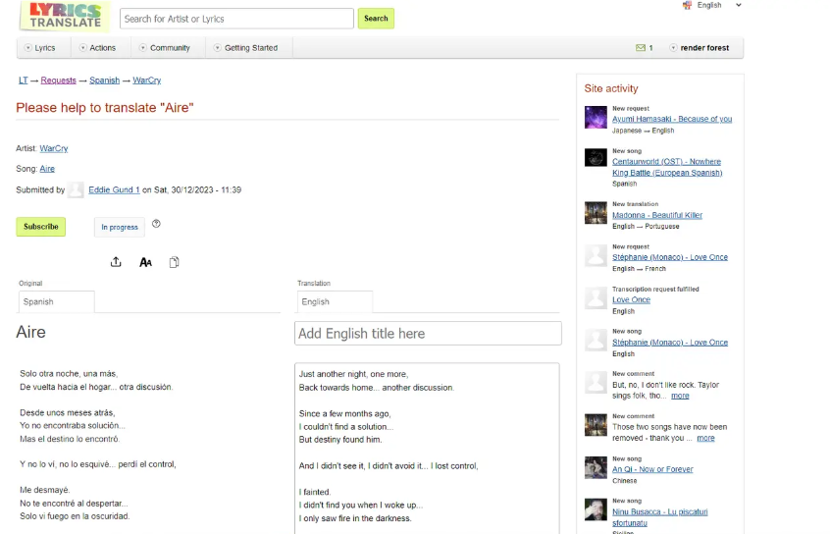Image resolution: width=830 pixels, height=534 pixels.
Task: Open Ninu Busacca activity thumbnail
Action: pyautogui.click(x=596, y=509)
